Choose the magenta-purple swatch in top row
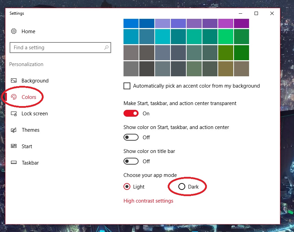This screenshot has width=294, height=232. [226, 23]
